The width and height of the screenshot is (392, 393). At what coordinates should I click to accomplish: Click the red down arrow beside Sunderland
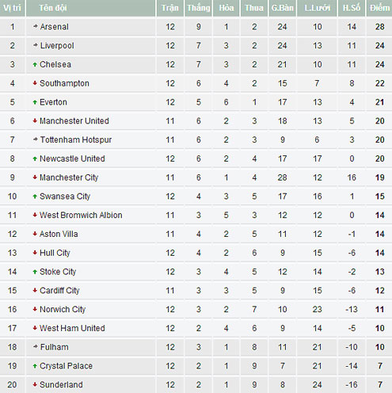point(35,385)
